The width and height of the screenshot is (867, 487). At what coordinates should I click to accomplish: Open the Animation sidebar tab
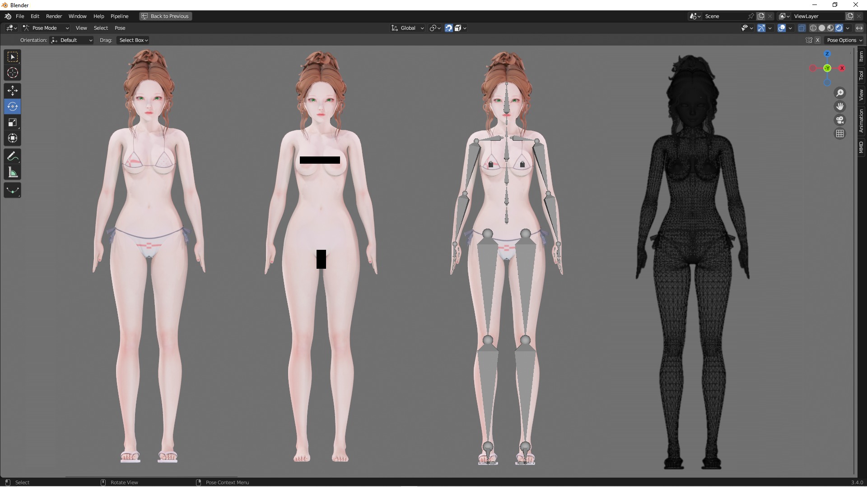[861, 121]
